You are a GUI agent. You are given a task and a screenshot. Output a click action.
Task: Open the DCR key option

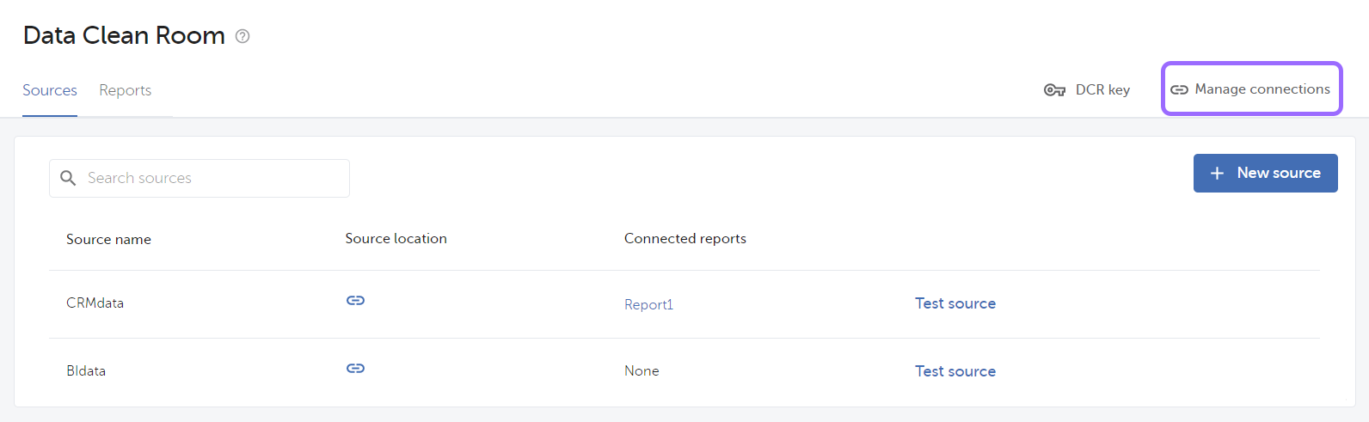tap(1087, 89)
